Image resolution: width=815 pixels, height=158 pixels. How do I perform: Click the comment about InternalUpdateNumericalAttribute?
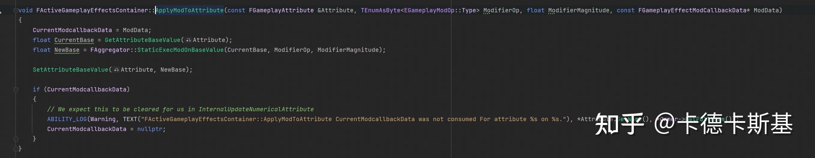[x=180, y=109]
